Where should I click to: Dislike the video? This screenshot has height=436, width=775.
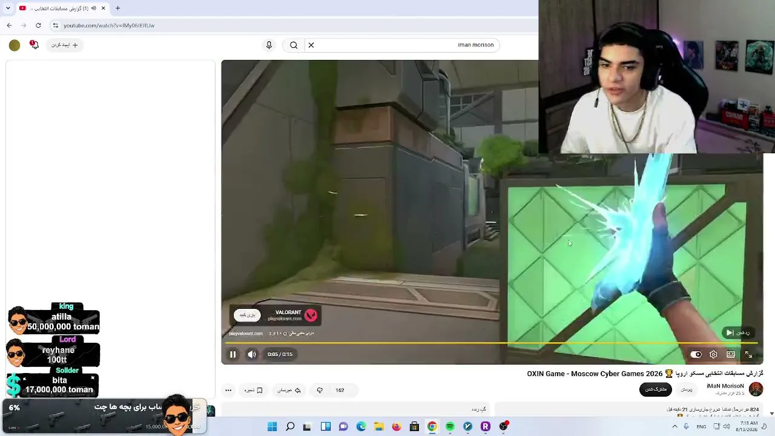click(320, 390)
